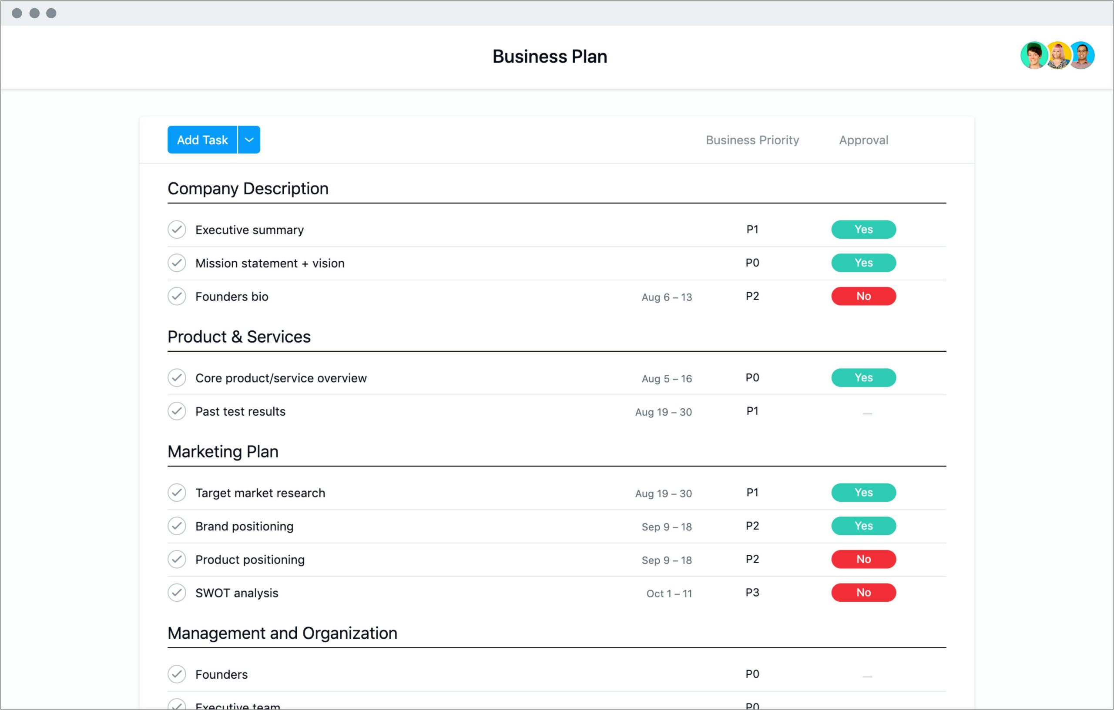
Task: Change Mission statement P0 priority
Action: (x=752, y=263)
